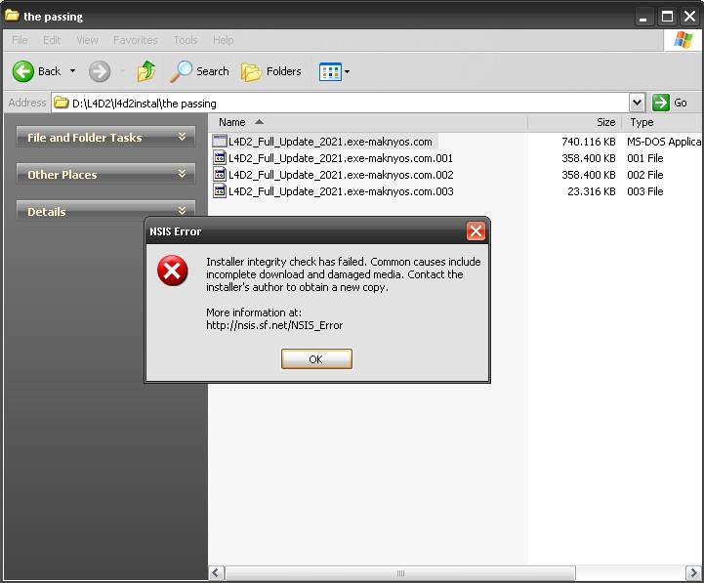Click the address bar path field
Screen dimensions: 704x583
[342, 103]
